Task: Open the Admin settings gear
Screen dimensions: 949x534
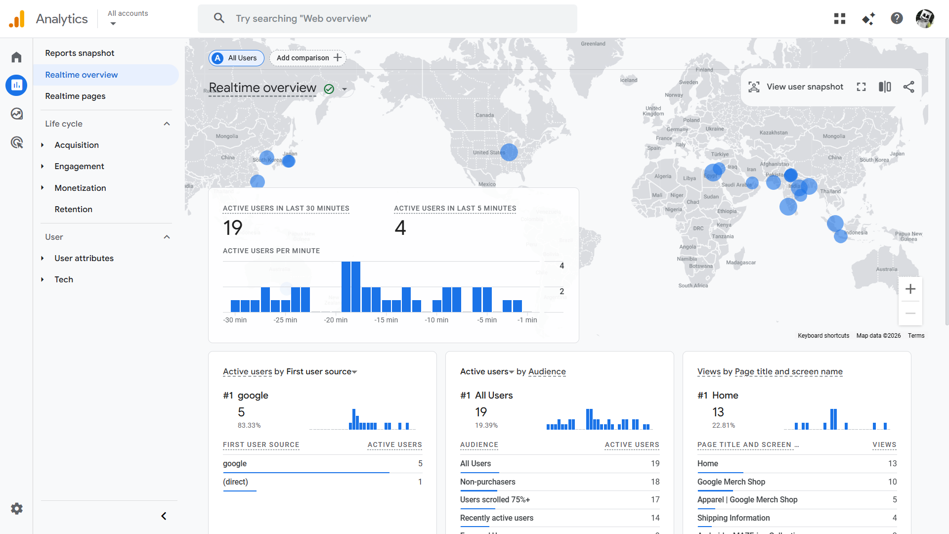Action: click(x=17, y=508)
